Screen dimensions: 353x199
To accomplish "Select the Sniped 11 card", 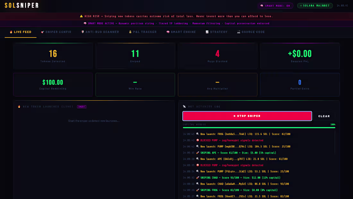I will coord(135,56).
